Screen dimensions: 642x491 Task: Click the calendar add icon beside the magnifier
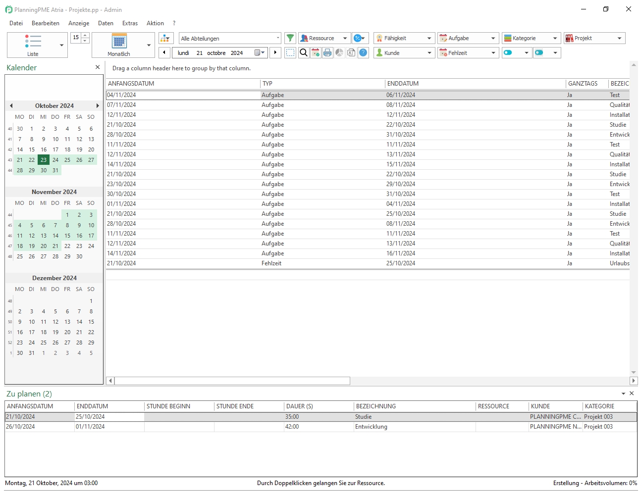[316, 52]
